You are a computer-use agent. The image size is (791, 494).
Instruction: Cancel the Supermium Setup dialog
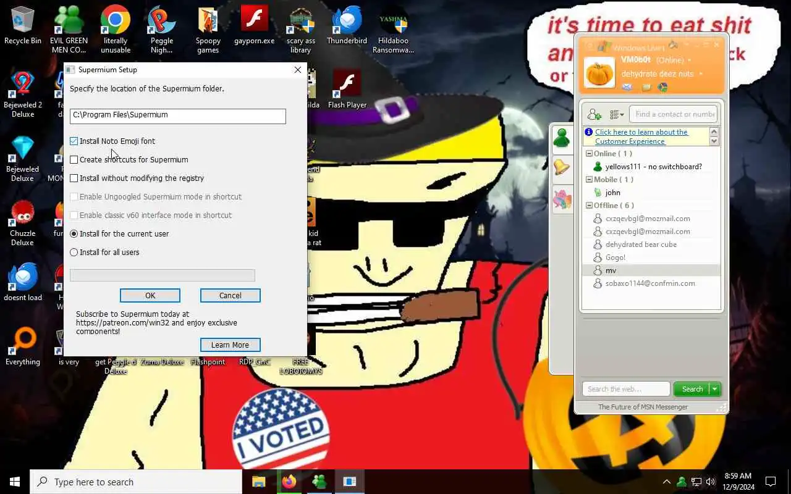pyautogui.click(x=231, y=296)
